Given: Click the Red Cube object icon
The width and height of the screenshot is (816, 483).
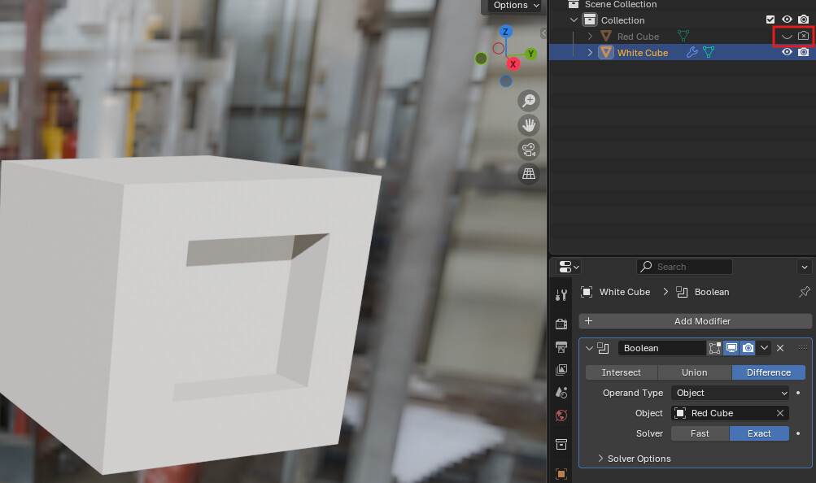Looking at the screenshot, I should [606, 36].
